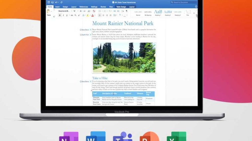Viewport: 252px width, 141px height.
Task: Open the View ribbon tab
Action: click(111, 7)
